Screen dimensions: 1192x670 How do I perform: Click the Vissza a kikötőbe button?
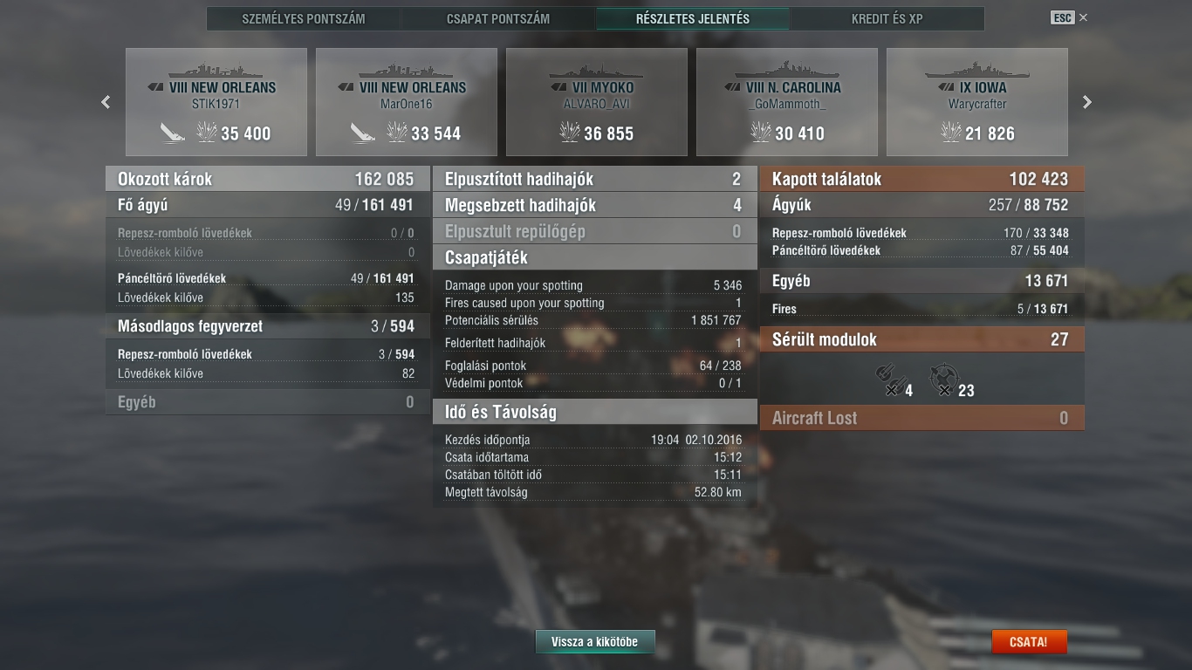coord(595,642)
